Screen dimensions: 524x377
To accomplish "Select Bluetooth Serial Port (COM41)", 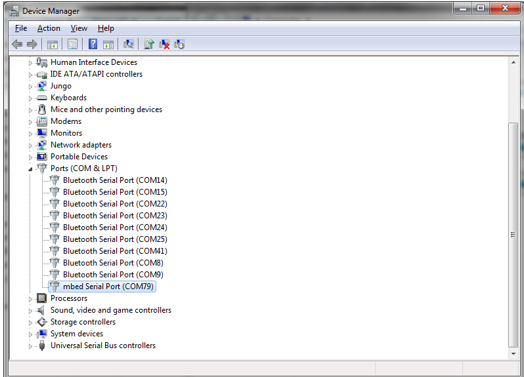I will (x=115, y=251).
